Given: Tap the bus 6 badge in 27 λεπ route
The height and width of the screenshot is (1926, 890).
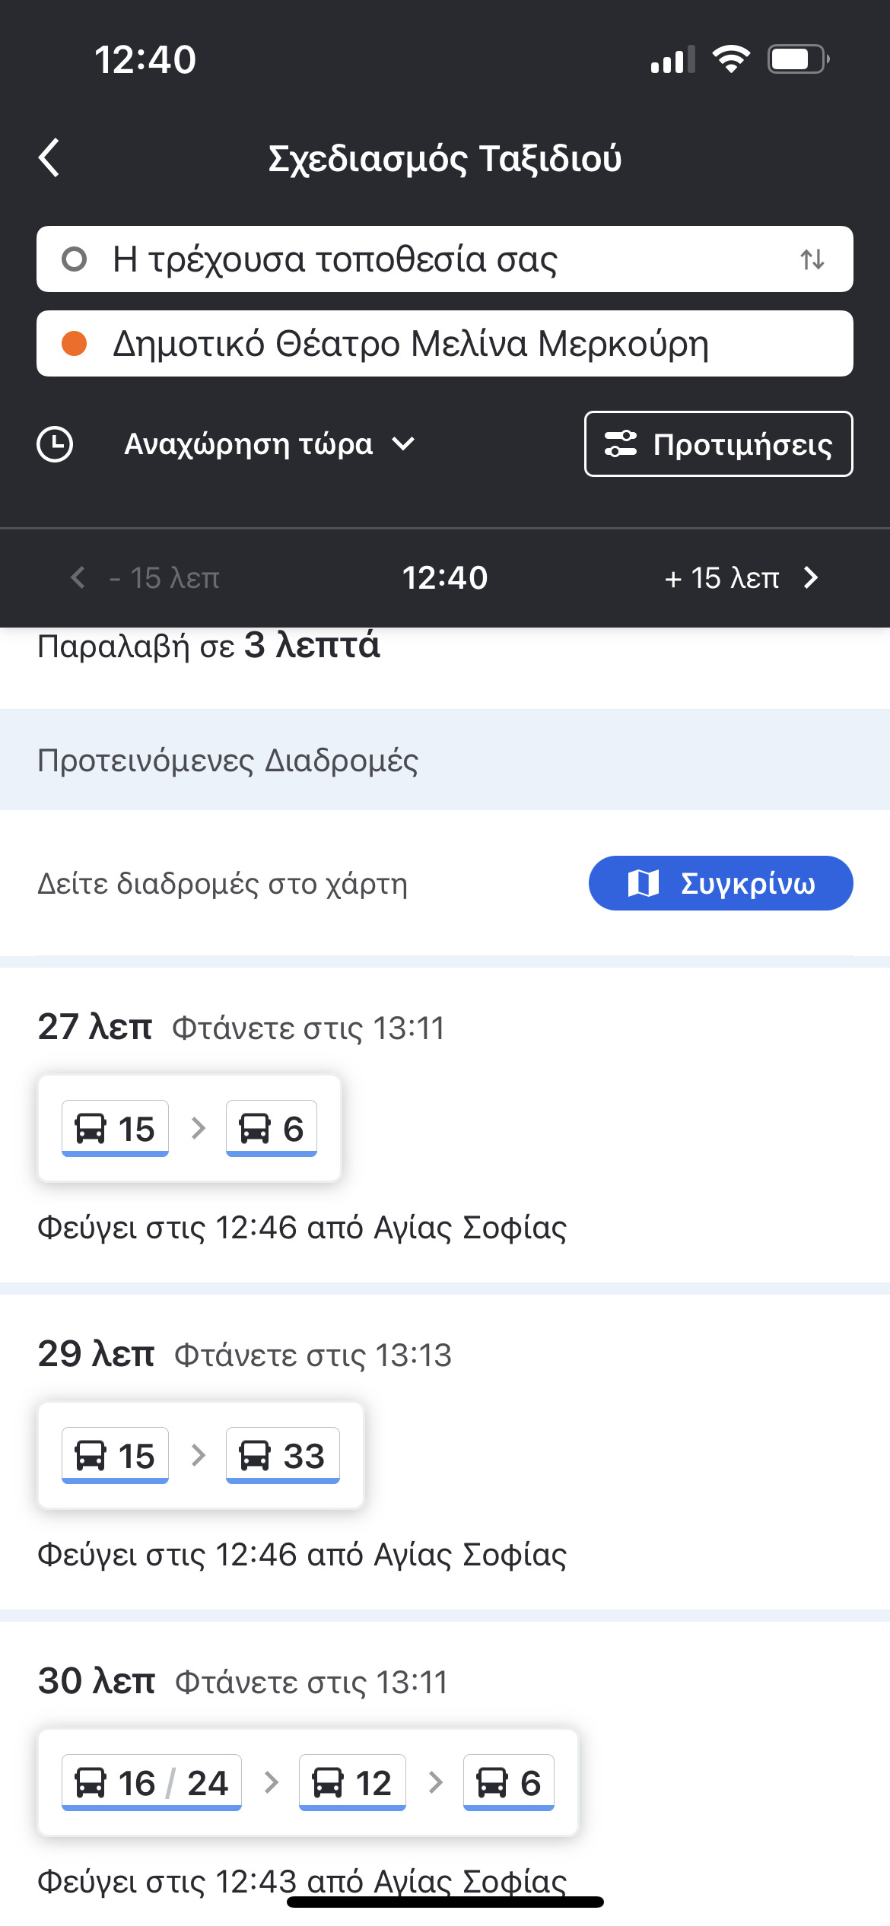Looking at the screenshot, I should point(272,1129).
